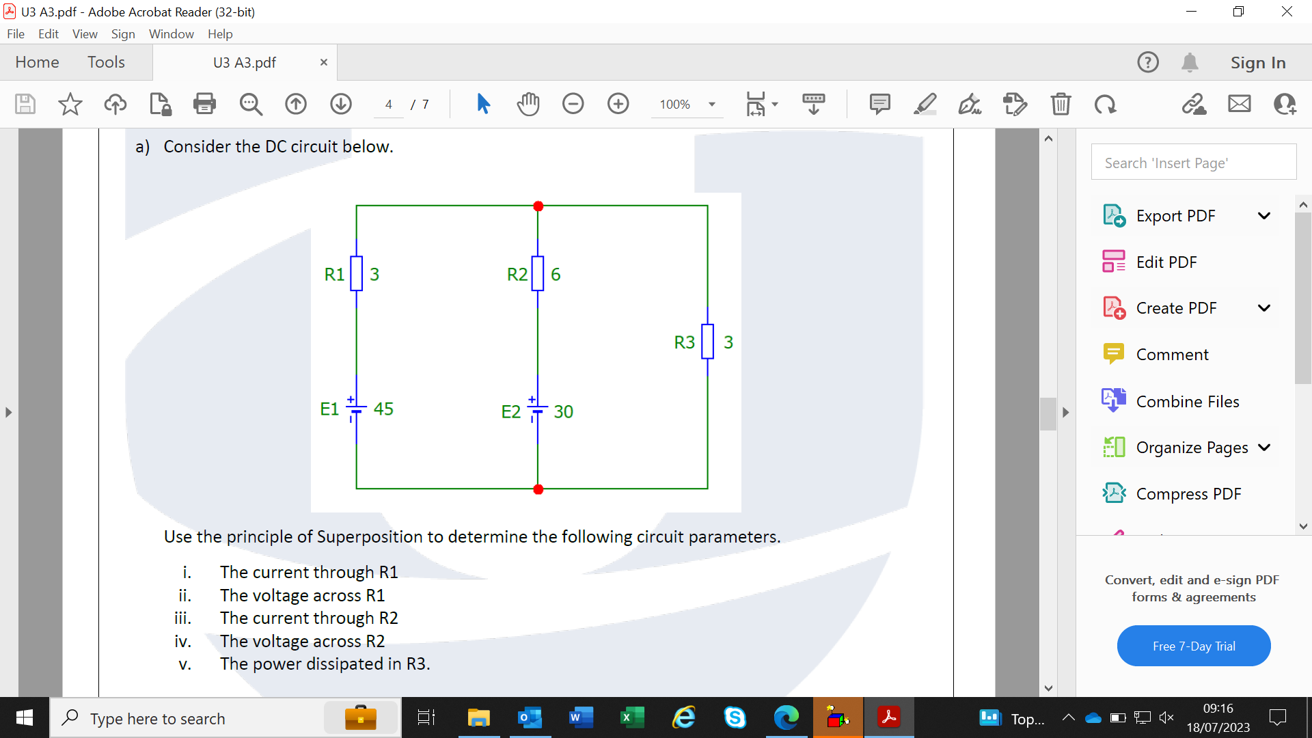Select the Hand pan tool
The image size is (1312, 738).
(528, 104)
